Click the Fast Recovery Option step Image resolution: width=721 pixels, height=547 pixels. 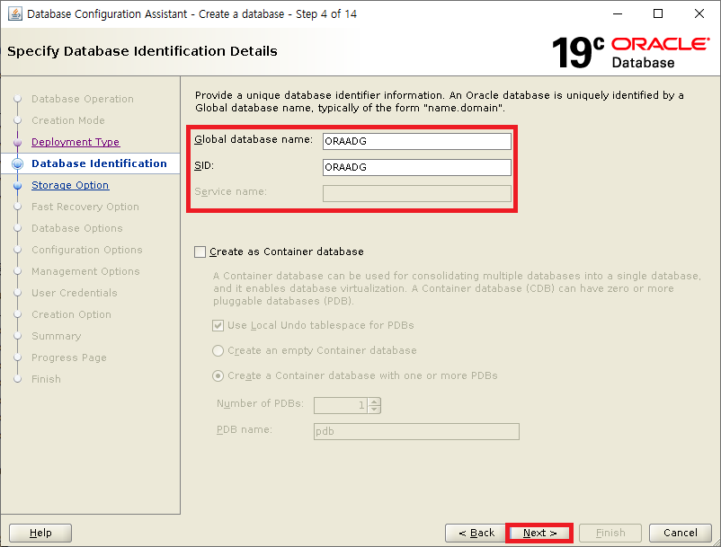(85, 207)
